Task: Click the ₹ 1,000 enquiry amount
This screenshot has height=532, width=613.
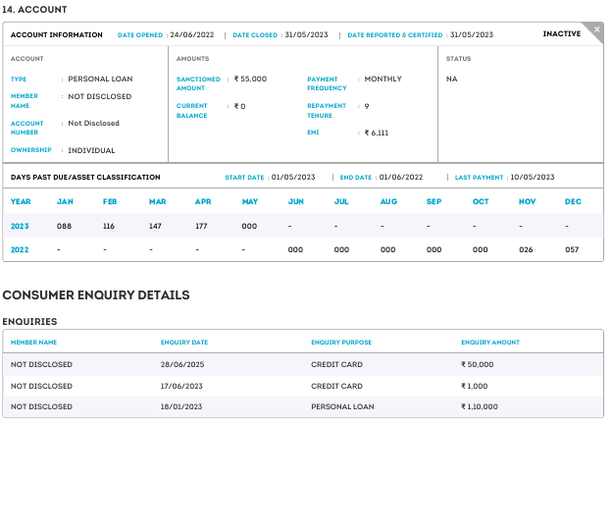Action: coord(474,386)
